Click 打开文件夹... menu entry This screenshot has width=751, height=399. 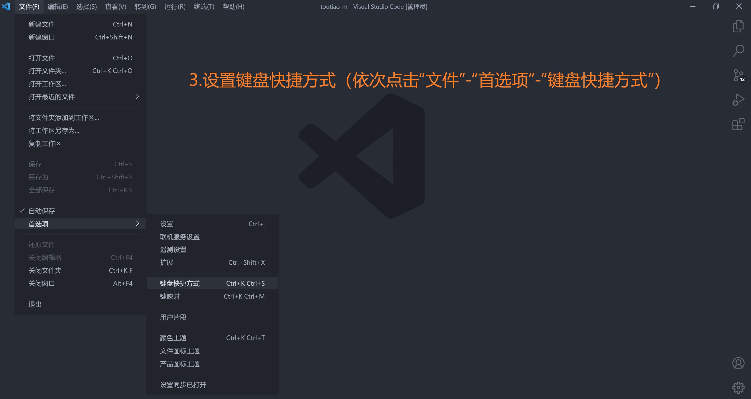coord(47,71)
